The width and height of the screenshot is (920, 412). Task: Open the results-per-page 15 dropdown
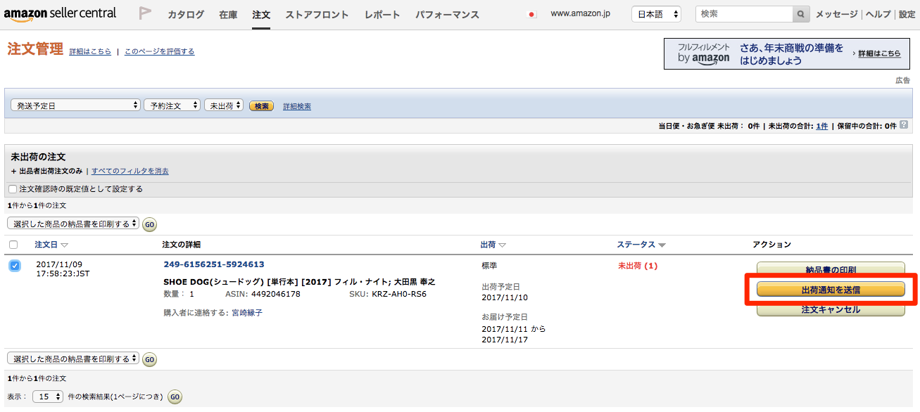pyautogui.click(x=47, y=397)
